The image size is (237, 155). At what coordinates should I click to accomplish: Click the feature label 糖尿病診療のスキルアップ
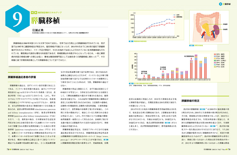(x=50, y=12)
